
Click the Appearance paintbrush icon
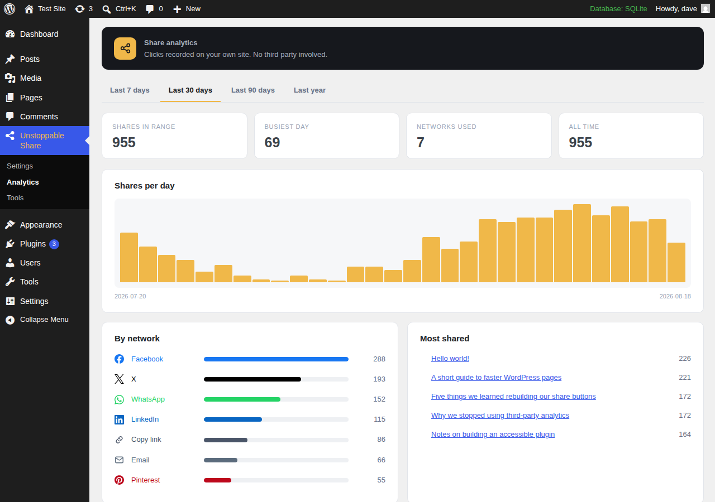click(x=10, y=225)
